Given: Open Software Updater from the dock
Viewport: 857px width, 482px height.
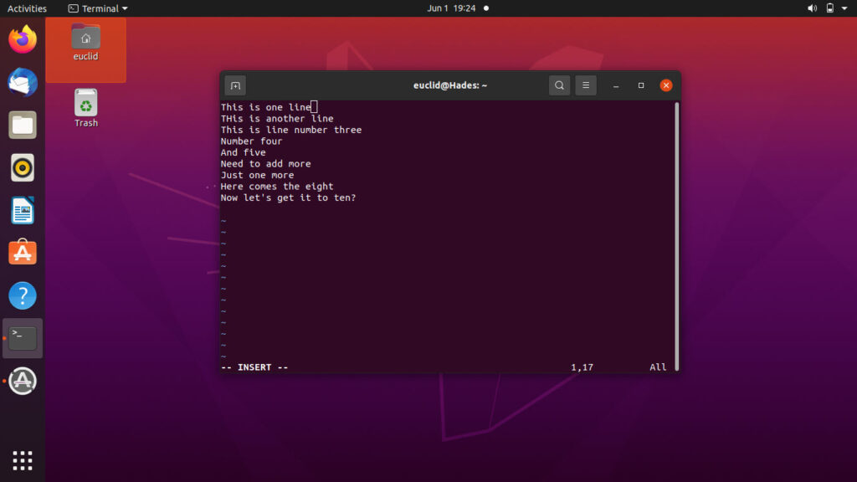Looking at the screenshot, I should (23, 381).
